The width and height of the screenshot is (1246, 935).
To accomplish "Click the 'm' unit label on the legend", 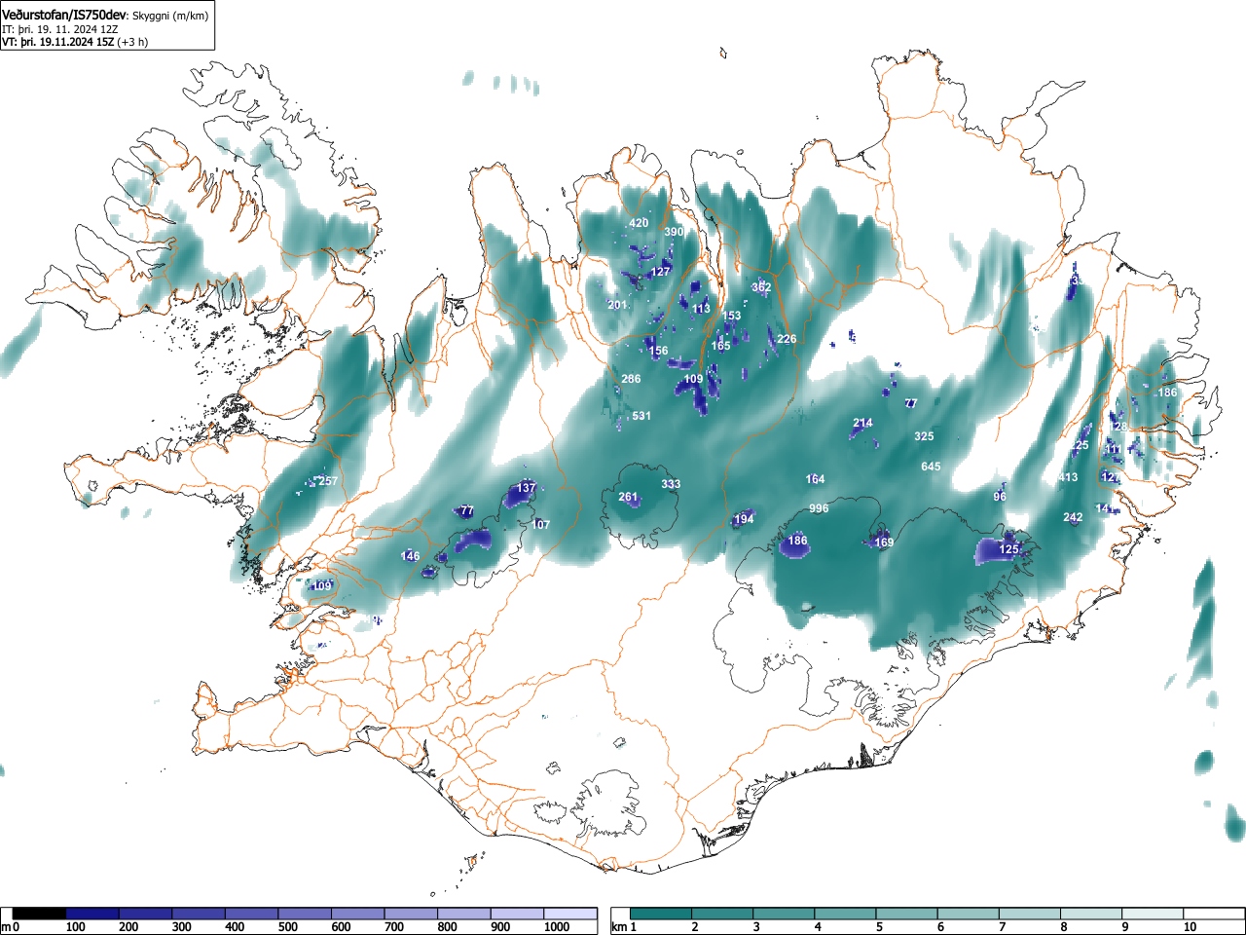I will (x=6, y=927).
